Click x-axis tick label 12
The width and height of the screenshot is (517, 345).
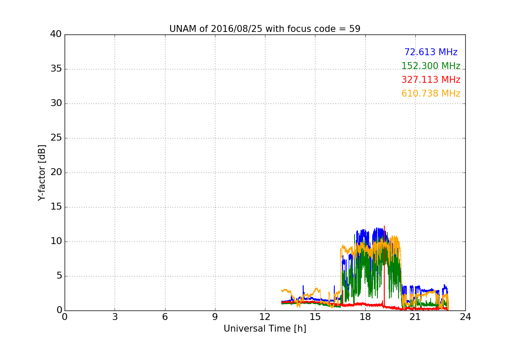point(265,317)
